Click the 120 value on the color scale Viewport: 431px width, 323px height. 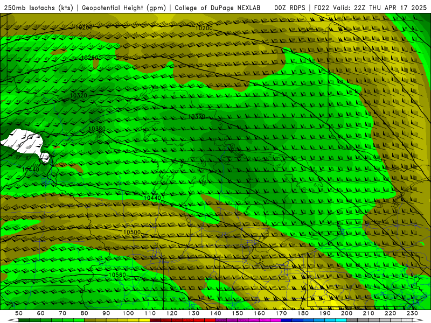(172, 313)
